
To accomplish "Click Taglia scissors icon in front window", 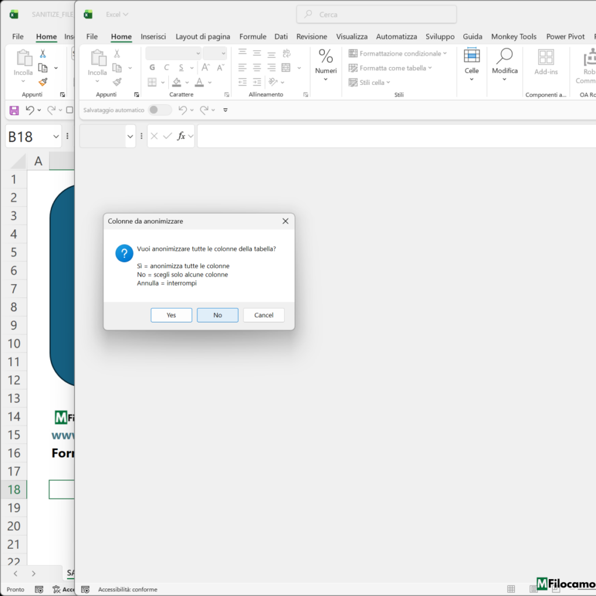I will click(x=117, y=53).
